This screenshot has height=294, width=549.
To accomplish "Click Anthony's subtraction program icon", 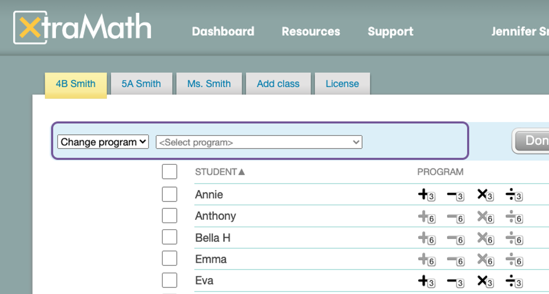I will pos(455,217).
